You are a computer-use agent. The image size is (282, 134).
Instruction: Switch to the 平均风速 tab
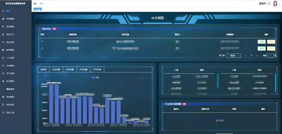(97, 70)
